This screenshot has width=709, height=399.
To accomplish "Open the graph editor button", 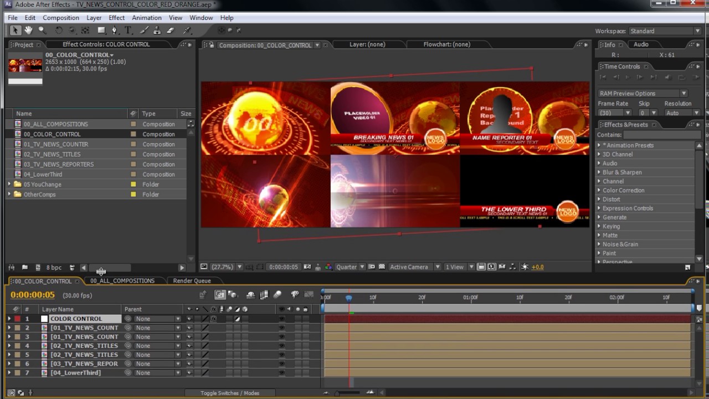I will [x=309, y=295].
